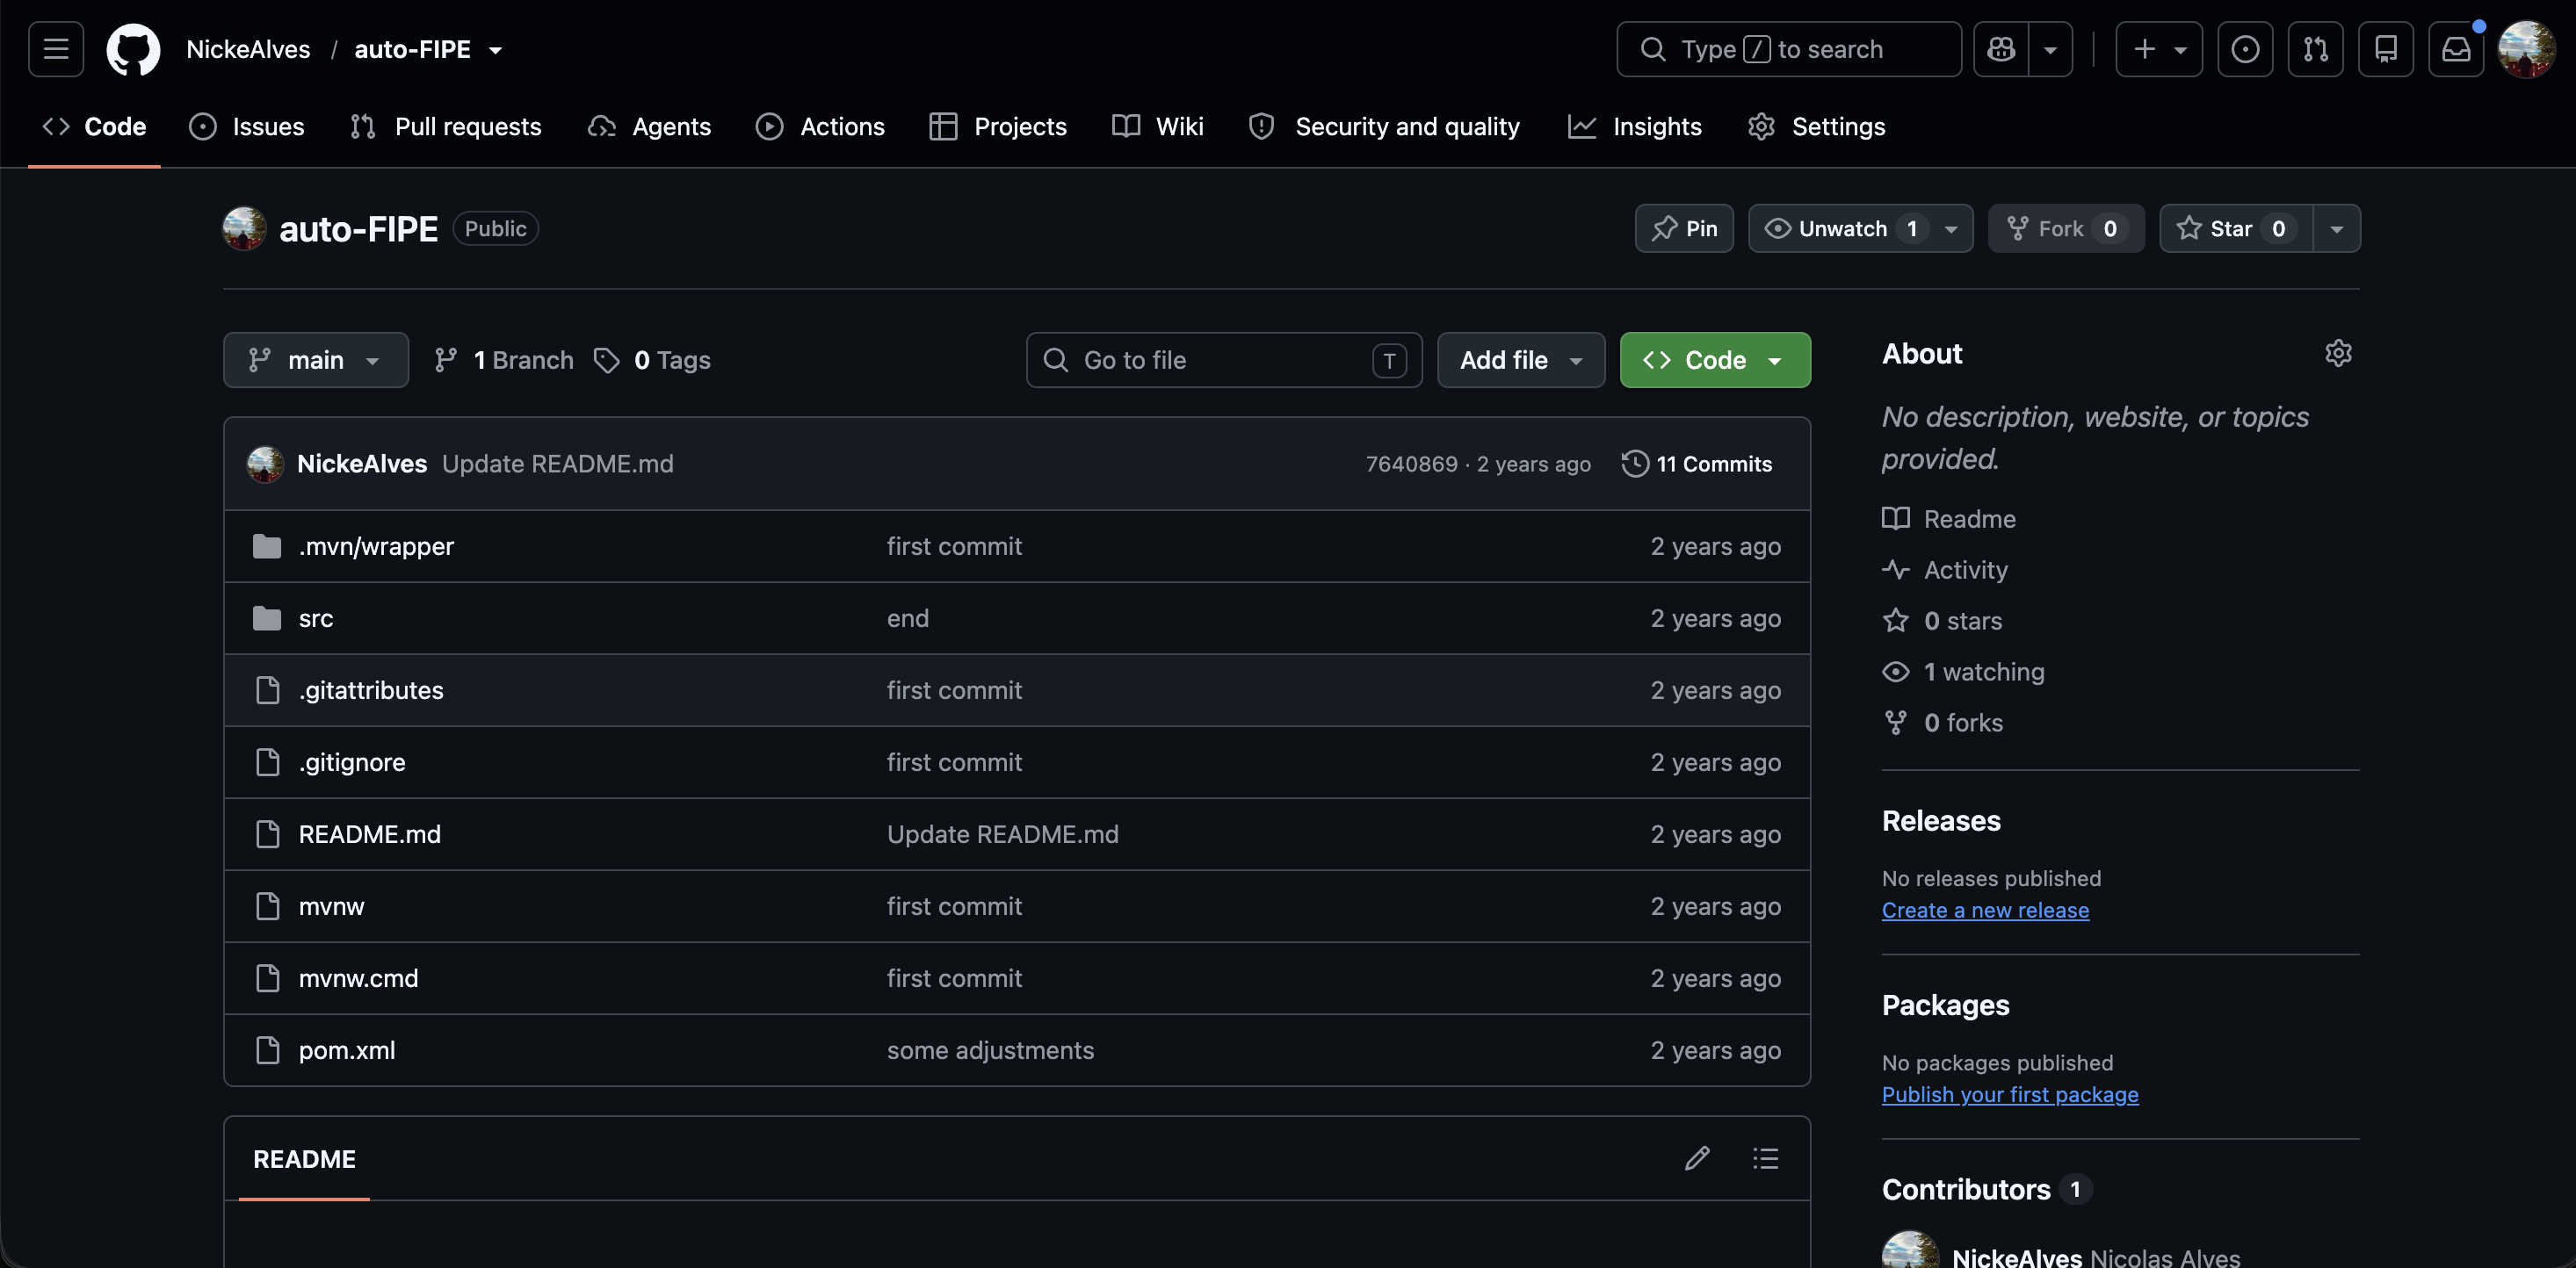2576x1268 pixels.
Task: Open the Readme link in About
Action: click(x=1949, y=519)
